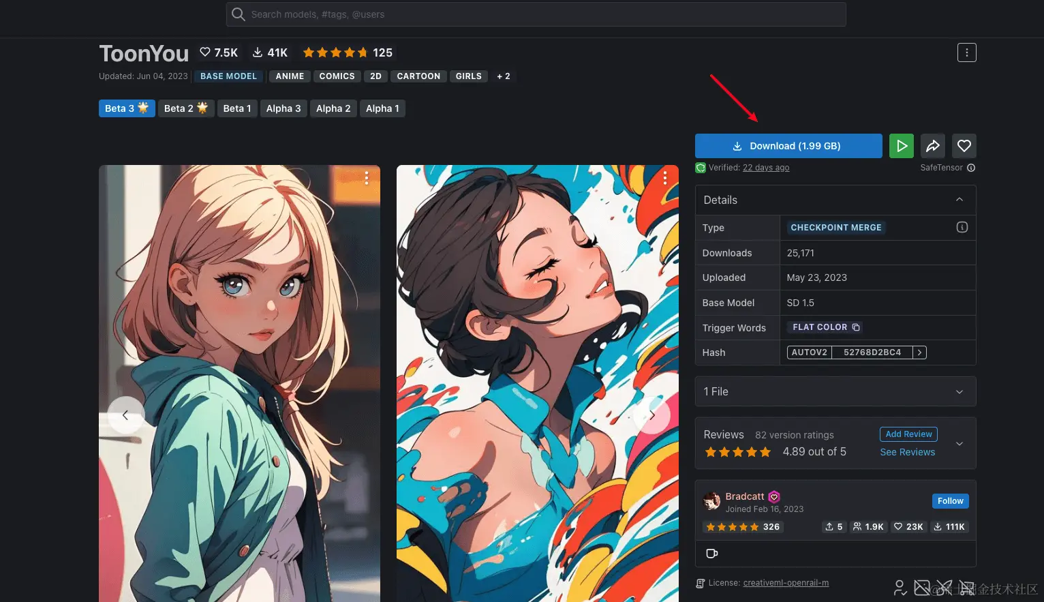Copy the FLAT COLOR trigger word icon
This screenshot has width=1044, height=602.
click(x=856, y=327)
